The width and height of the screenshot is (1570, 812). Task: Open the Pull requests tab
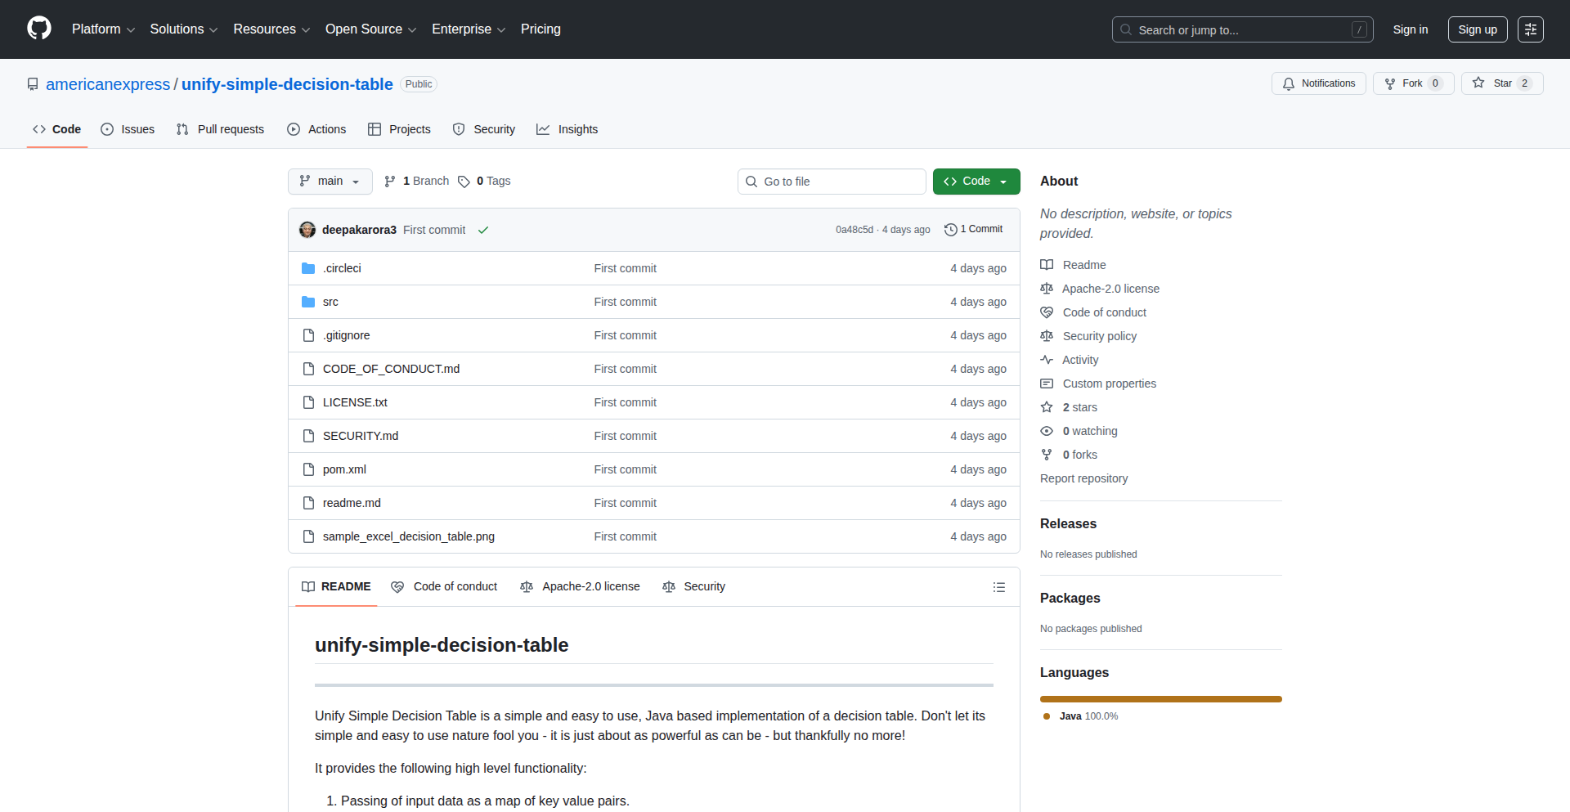[x=219, y=129]
